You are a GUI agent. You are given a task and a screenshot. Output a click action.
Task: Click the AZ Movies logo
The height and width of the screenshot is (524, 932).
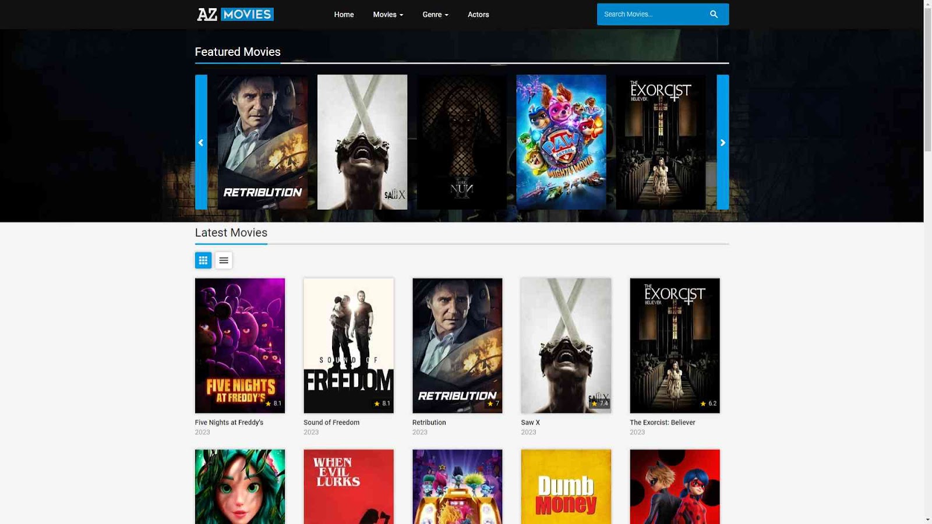click(x=235, y=14)
